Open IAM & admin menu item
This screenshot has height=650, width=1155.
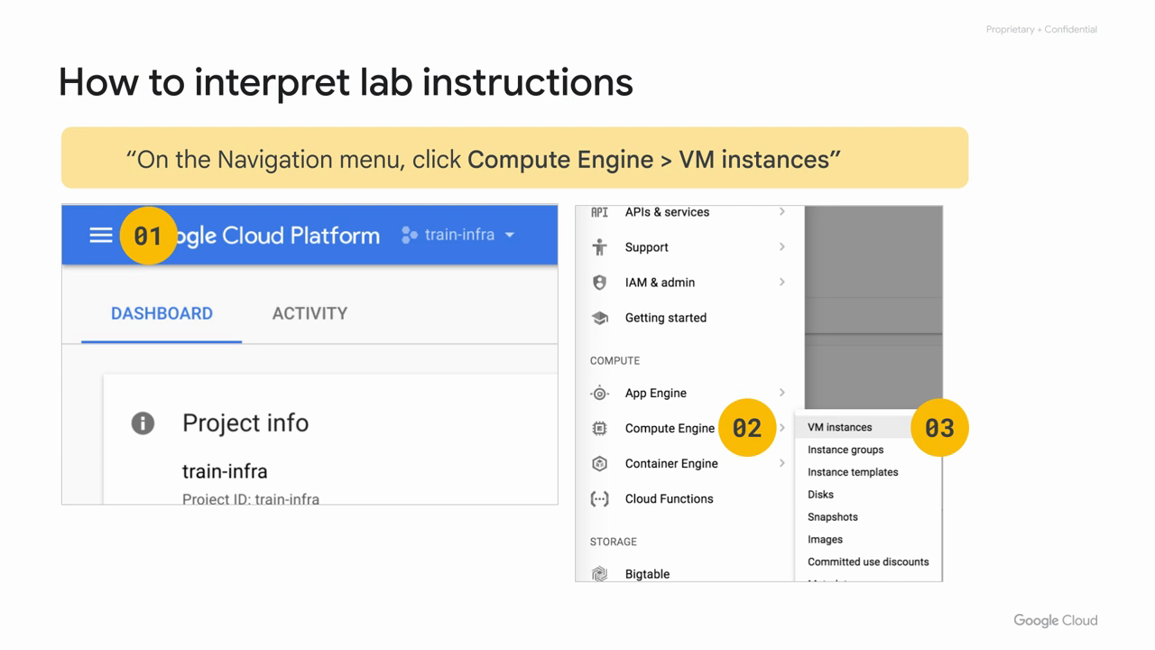coord(660,283)
